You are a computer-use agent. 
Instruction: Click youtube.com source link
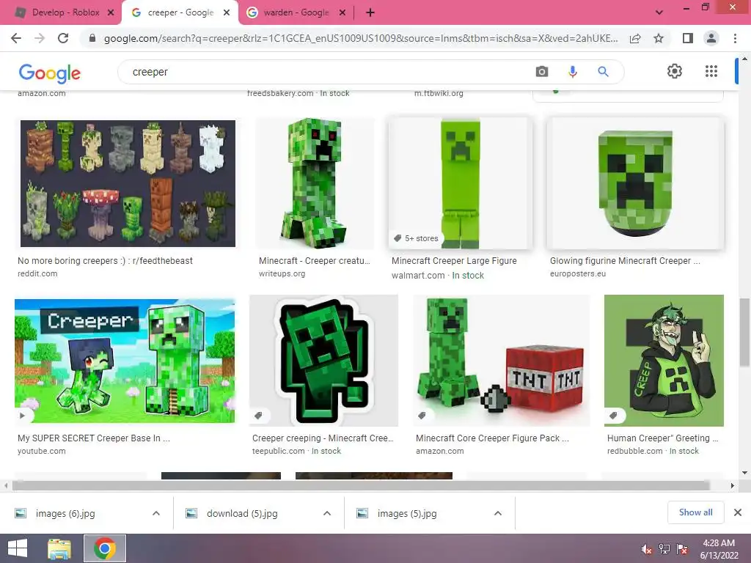coord(42,451)
